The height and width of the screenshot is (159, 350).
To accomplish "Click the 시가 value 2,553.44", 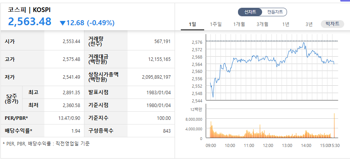I will coord(72,41).
